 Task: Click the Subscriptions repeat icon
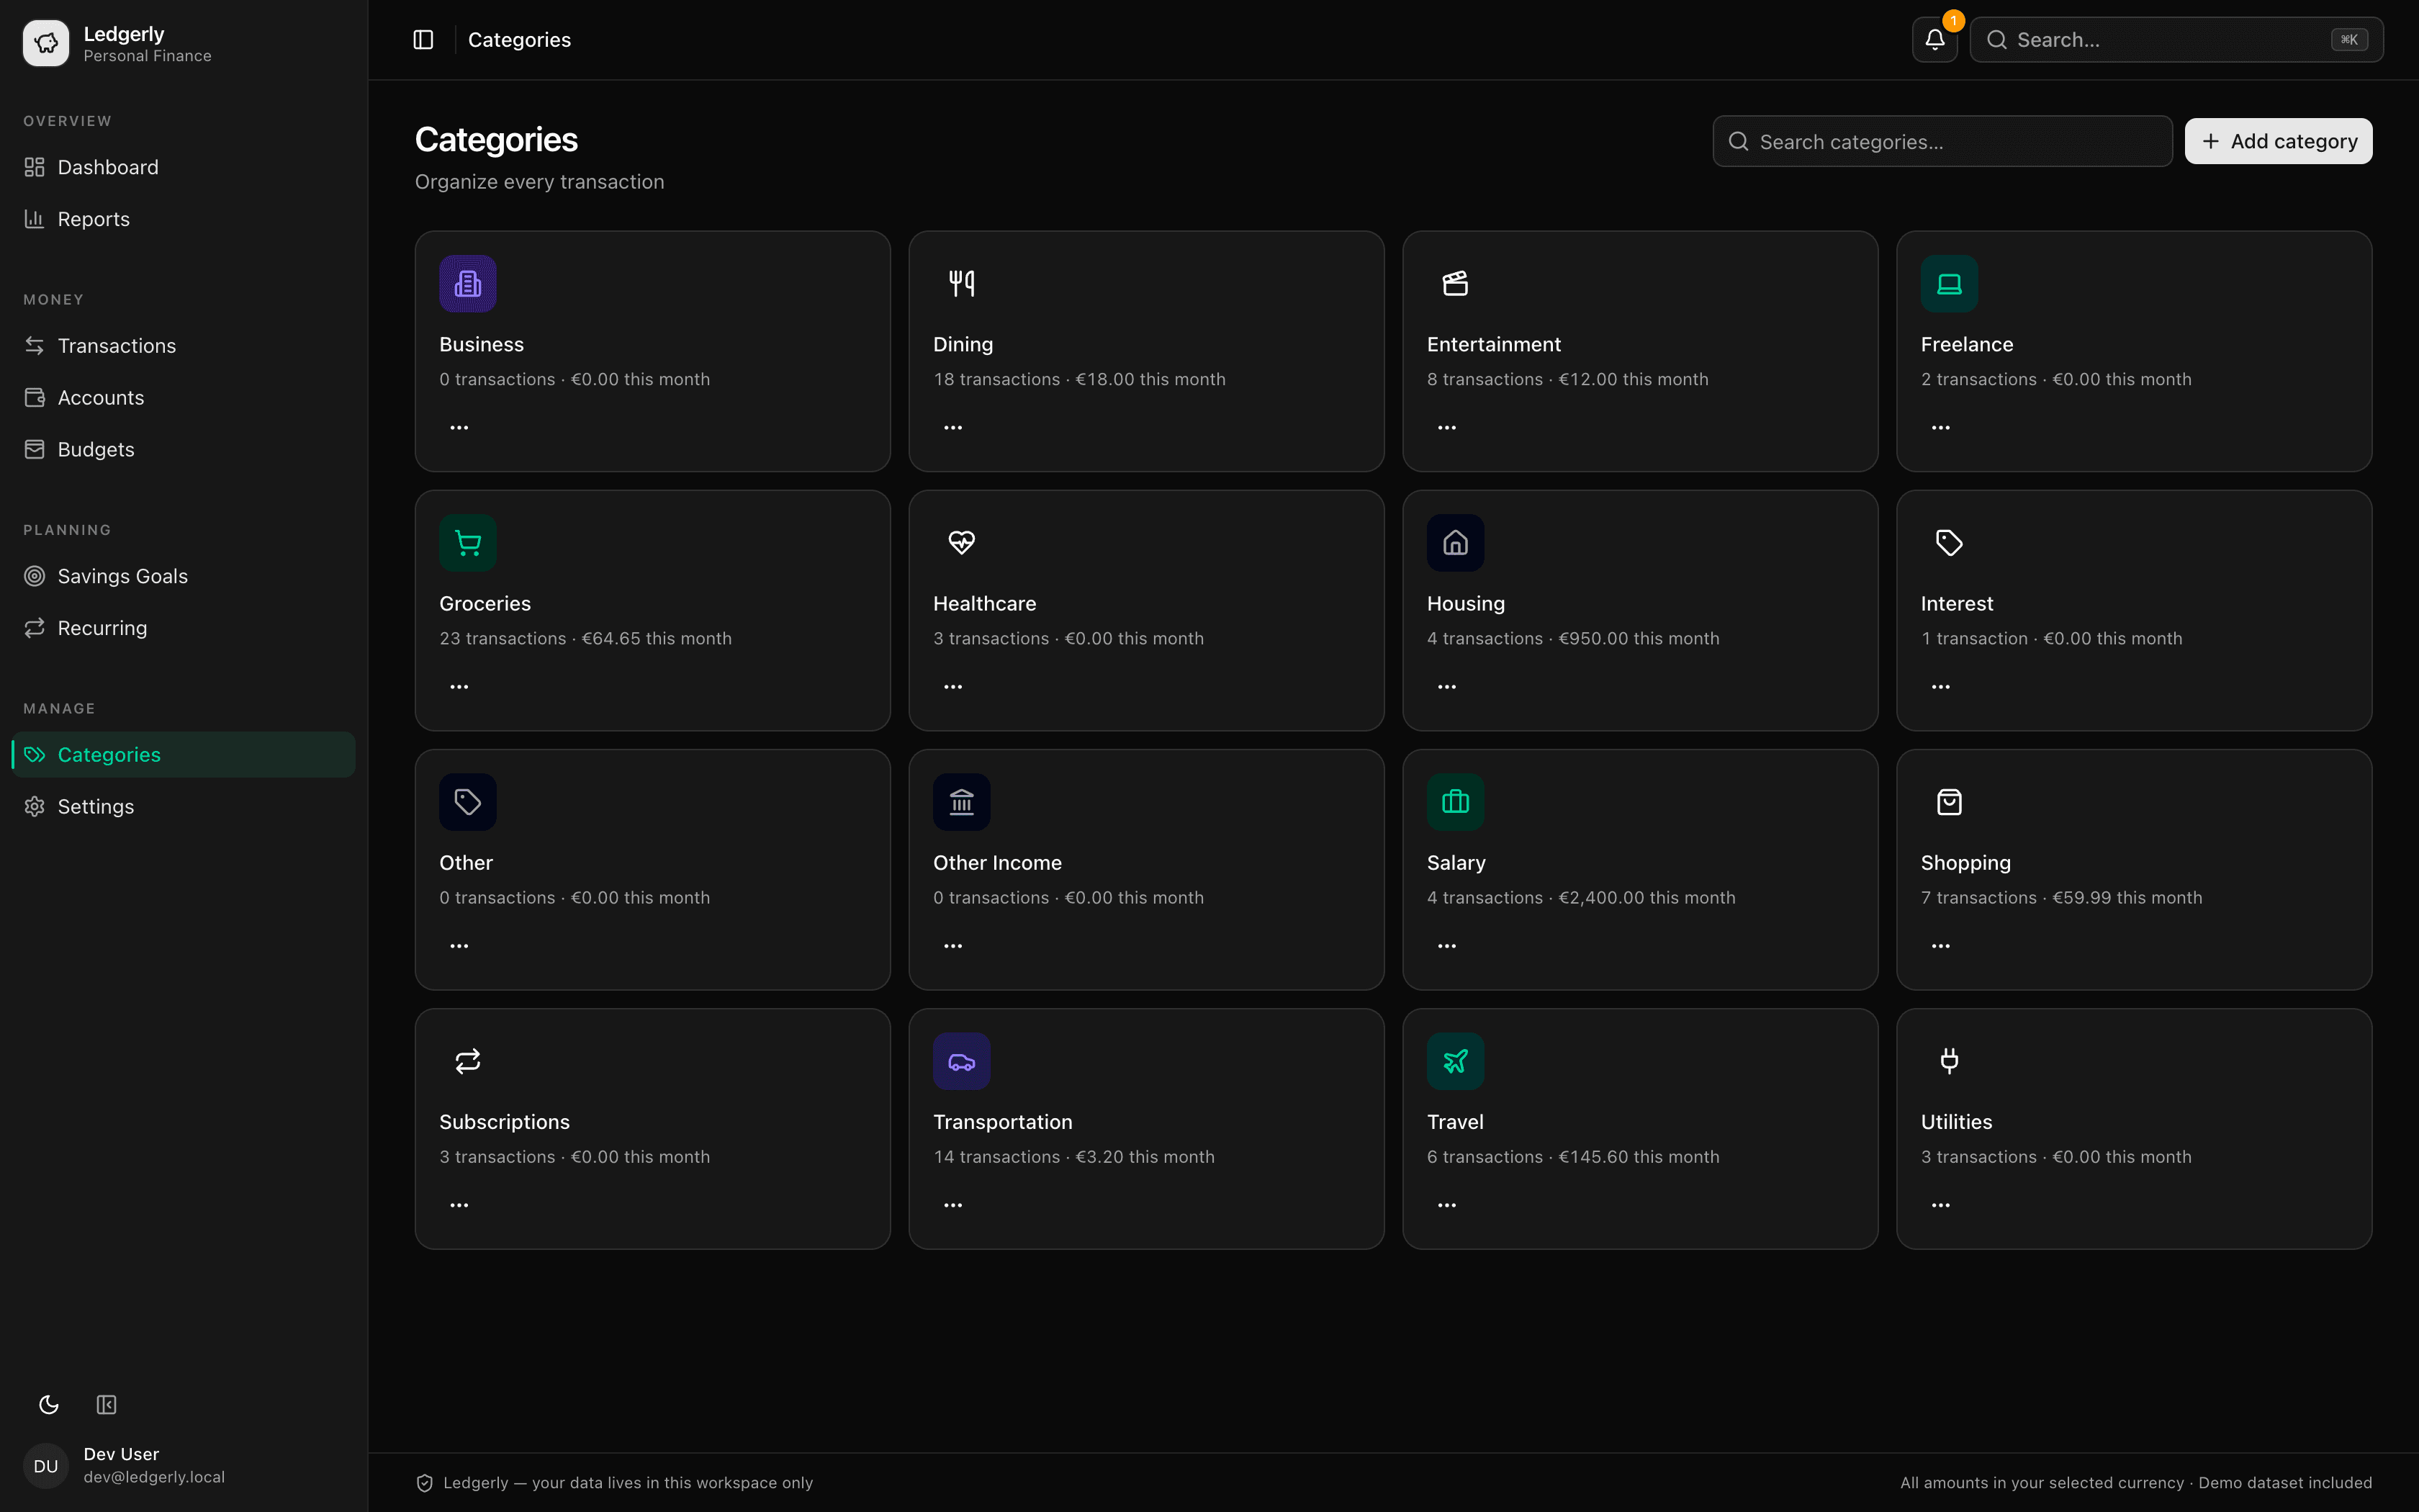coord(468,1061)
